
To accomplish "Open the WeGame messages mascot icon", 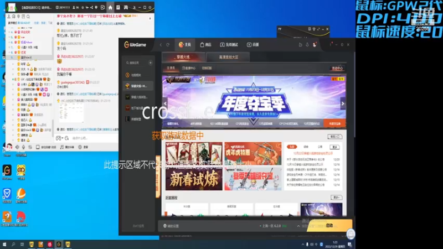I will (x=314, y=45).
